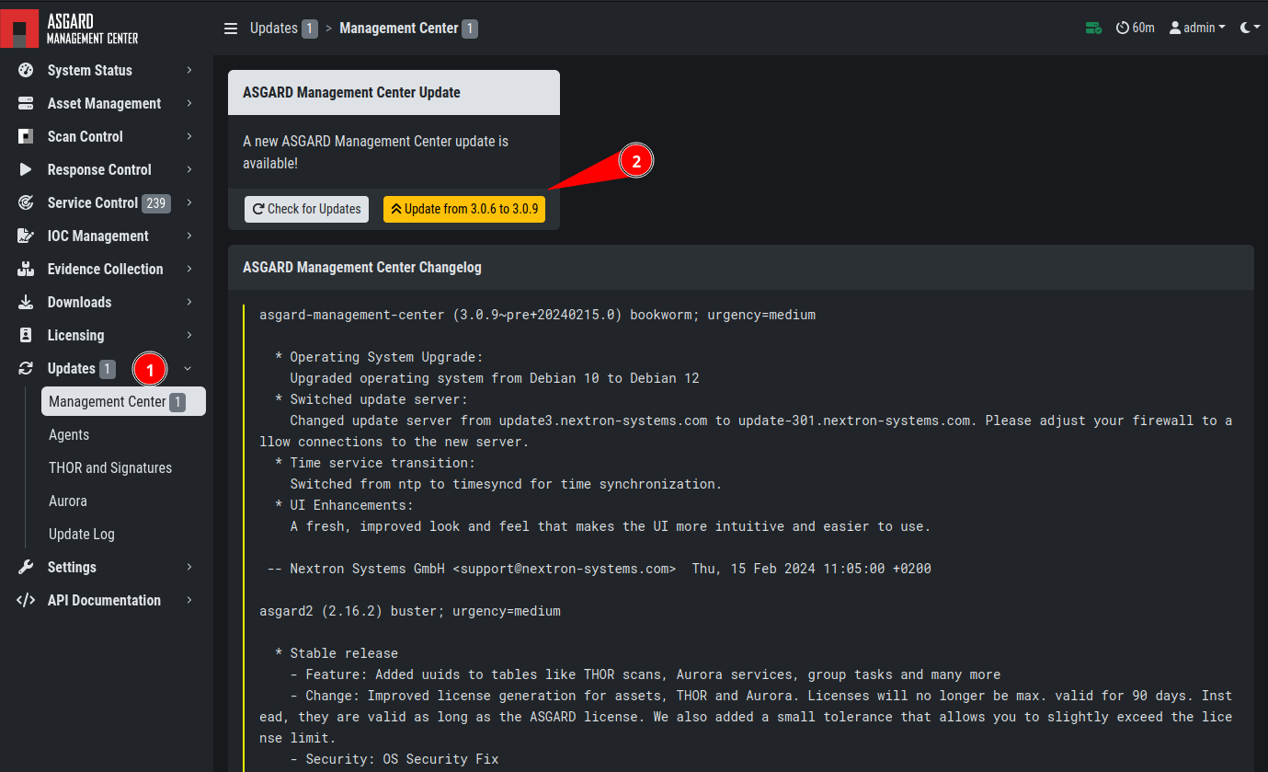The width and height of the screenshot is (1268, 772).
Task: Click the 'Security: OS Security Fix' line
Action: click(x=394, y=759)
